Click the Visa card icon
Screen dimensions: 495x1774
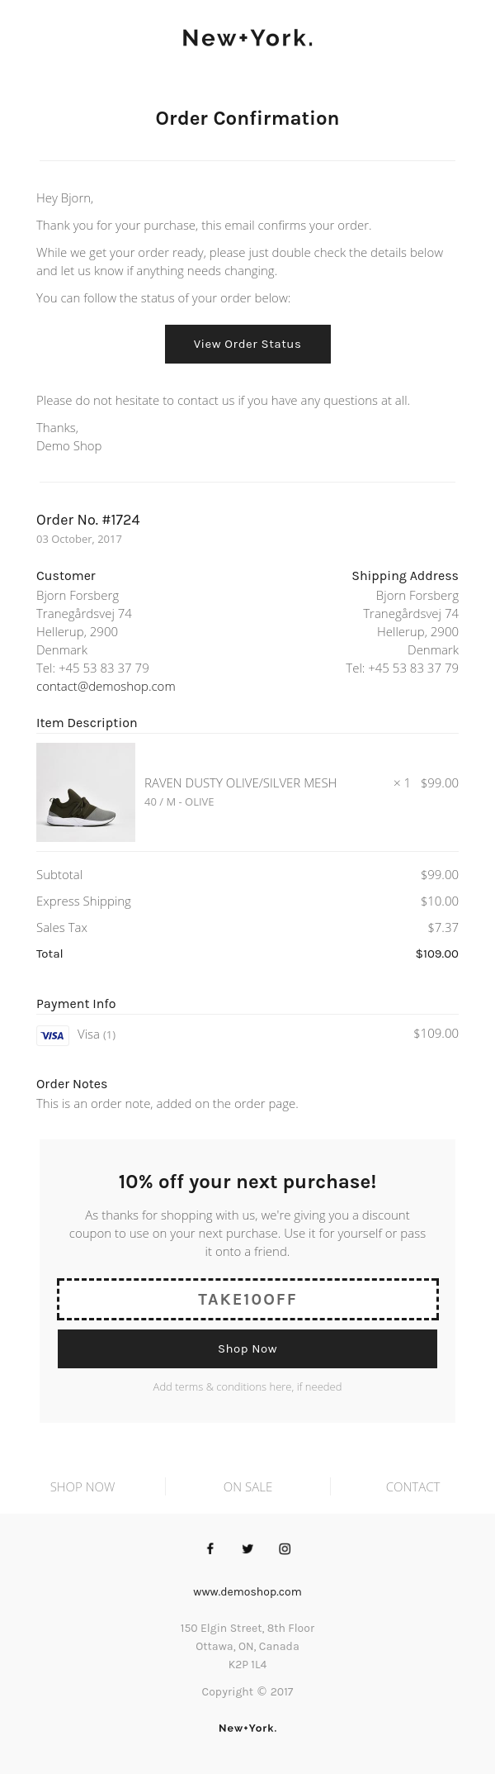[53, 1035]
